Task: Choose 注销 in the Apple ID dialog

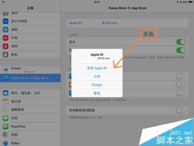Action: [97, 76]
